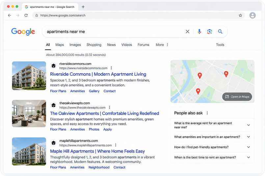The width and height of the screenshot is (265, 176).
Task: Open three-dot menu beside riversidecommons.com URL
Action: (111, 68)
